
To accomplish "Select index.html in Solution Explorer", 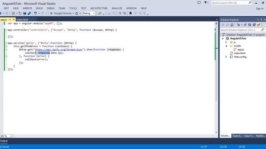I will click(x=239, y=53).
